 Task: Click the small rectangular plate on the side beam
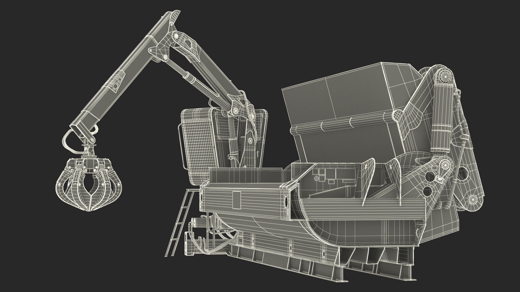237,200
